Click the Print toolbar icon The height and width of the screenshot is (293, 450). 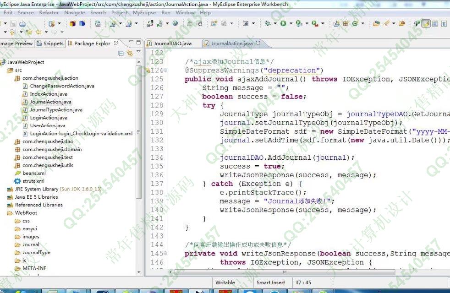coord(22,23)
